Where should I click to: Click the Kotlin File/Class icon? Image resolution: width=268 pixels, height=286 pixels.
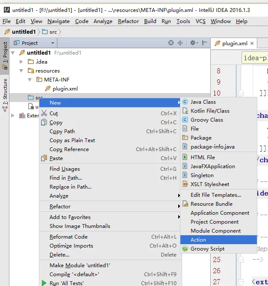[x=185, y=111]
